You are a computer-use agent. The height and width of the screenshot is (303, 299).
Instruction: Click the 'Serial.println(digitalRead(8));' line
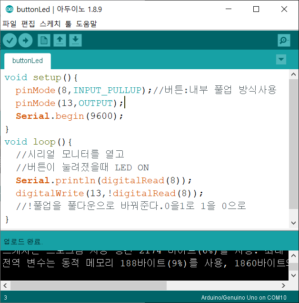tap(104, 180)
